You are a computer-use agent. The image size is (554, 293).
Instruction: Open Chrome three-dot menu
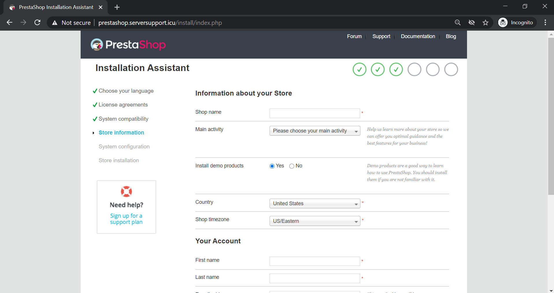click(x=545, y=23)
